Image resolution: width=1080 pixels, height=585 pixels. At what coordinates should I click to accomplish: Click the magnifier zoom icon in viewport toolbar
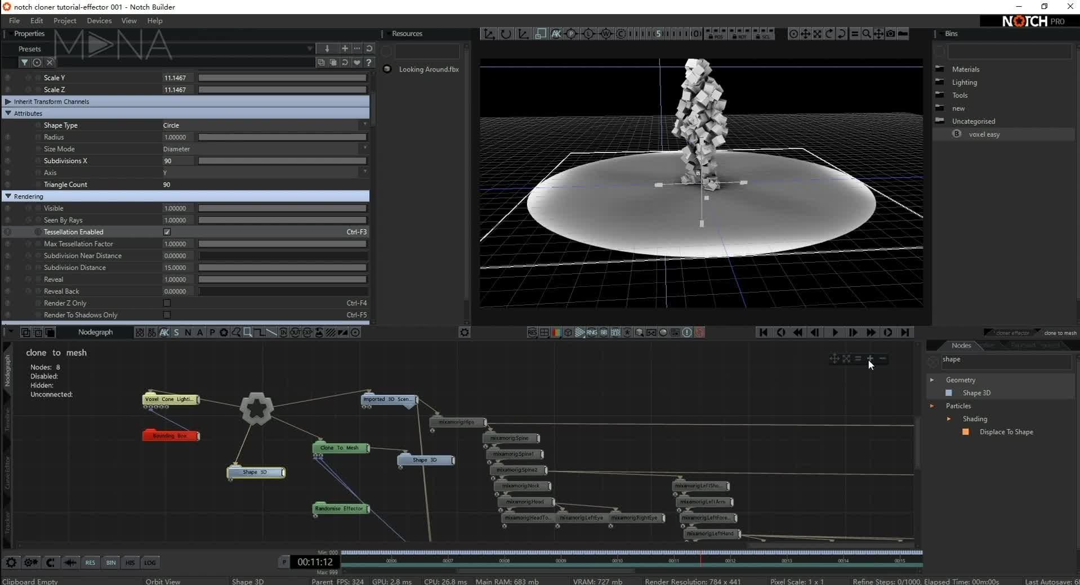tap(866, 34)
